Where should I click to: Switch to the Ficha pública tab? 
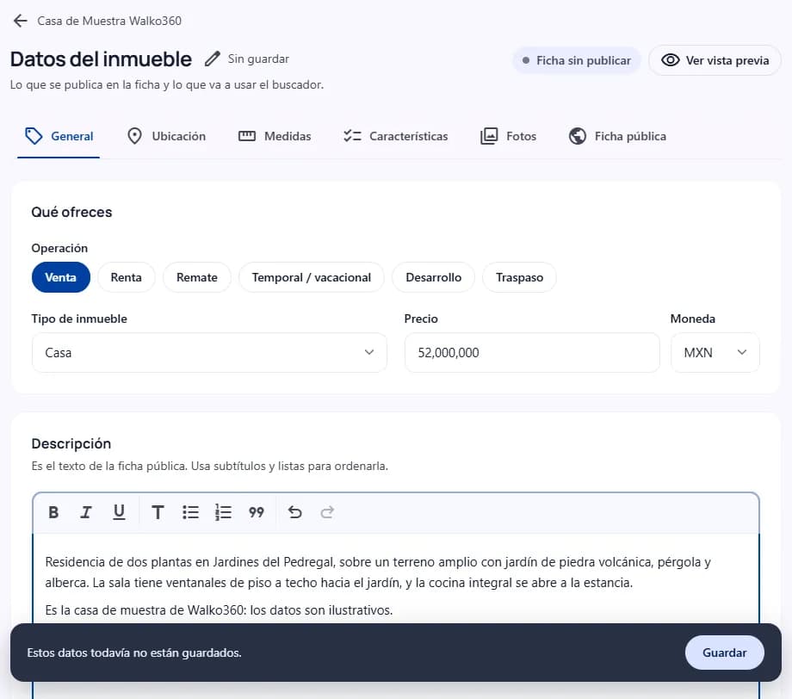(x=617, y=136)
